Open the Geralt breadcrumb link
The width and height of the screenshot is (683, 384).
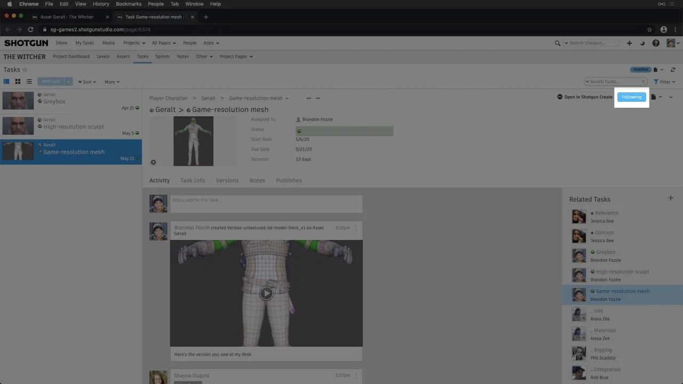(x=208, y=98)
